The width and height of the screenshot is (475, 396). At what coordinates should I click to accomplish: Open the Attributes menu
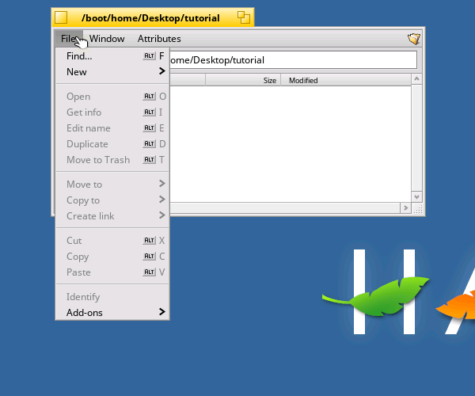tap(159, 38)
